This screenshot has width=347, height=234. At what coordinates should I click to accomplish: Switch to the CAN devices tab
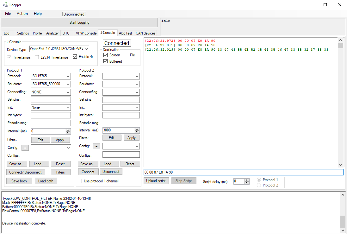click(x=146, y=33)
